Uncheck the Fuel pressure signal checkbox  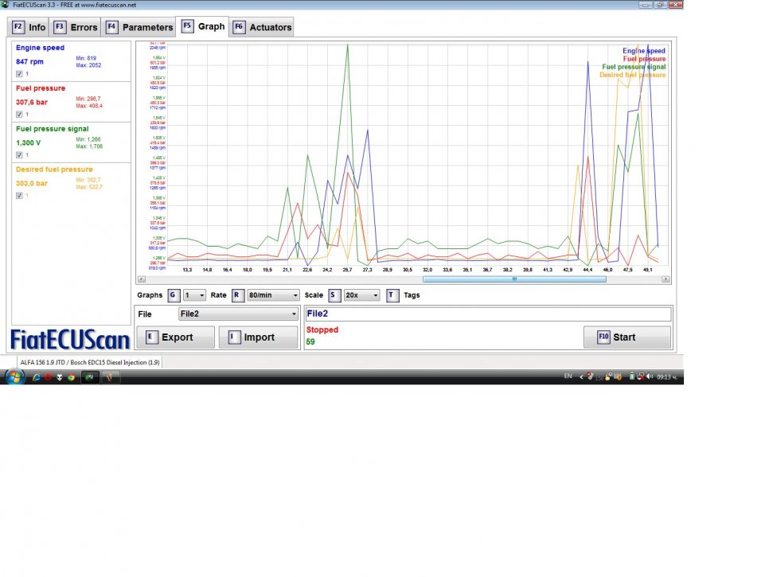[x=19, y=155]
